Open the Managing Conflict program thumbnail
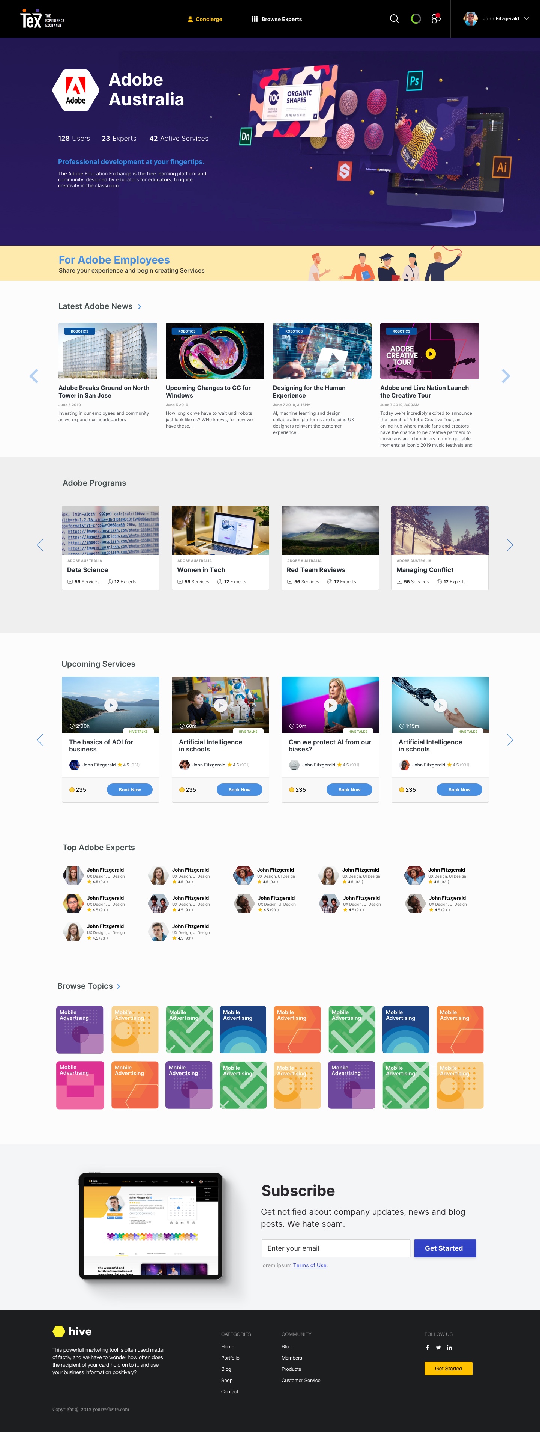The width and height of the screenshot is (540, 1432). [x=440, y=530]
